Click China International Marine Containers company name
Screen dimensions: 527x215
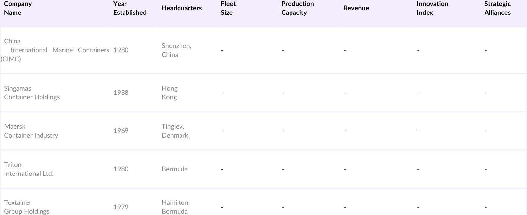pyautogui.click(x=56, y=50)
